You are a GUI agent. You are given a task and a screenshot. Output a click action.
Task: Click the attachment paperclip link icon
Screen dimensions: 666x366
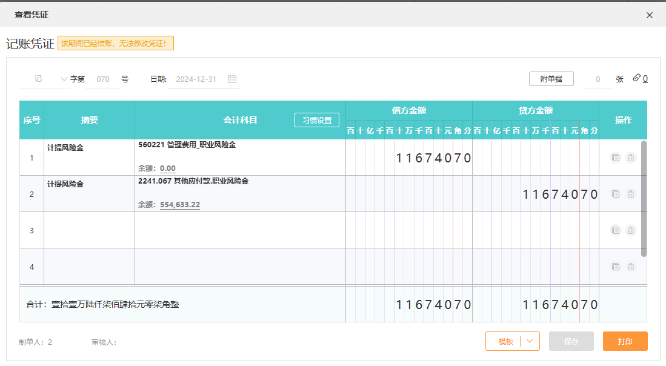coord(636,78)
